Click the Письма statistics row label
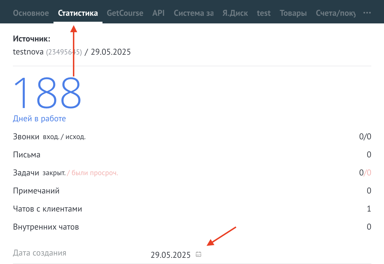This screenshot has width=384, height=264. (x=27, y=155)
